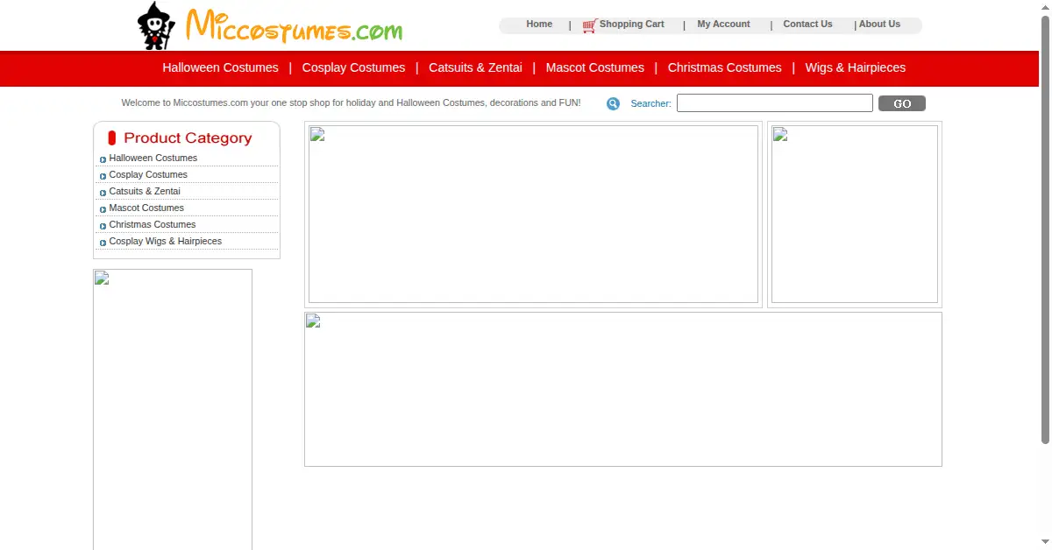This screenshot has height=550, width=1052.
Task: Focus the Searcher text field
Action: 775,103
